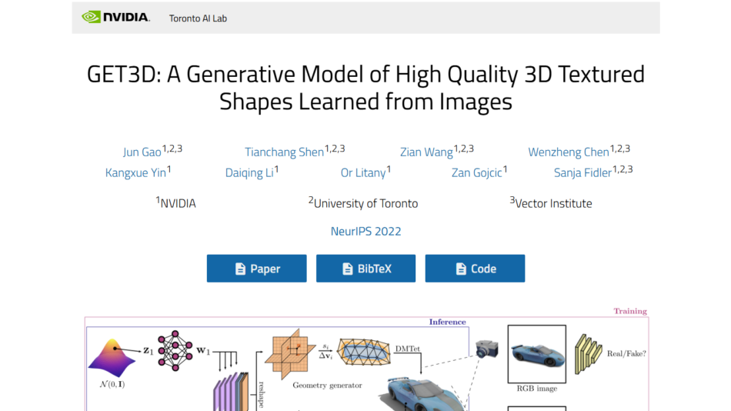Open Or Litany's author link
Image resolution: width=731 pixels, height=411 pixels.
pyautogui.click(x=363, y=173)
